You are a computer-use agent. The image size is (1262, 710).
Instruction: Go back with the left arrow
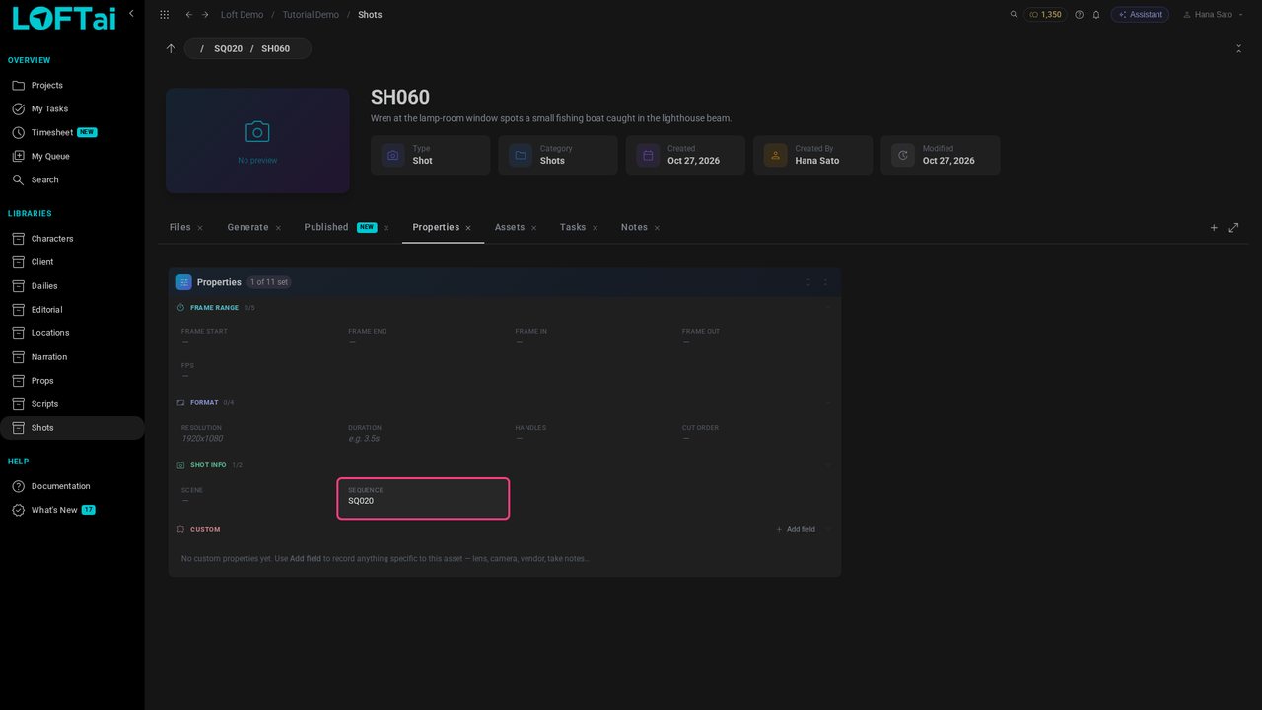click(x=189, y=15)
